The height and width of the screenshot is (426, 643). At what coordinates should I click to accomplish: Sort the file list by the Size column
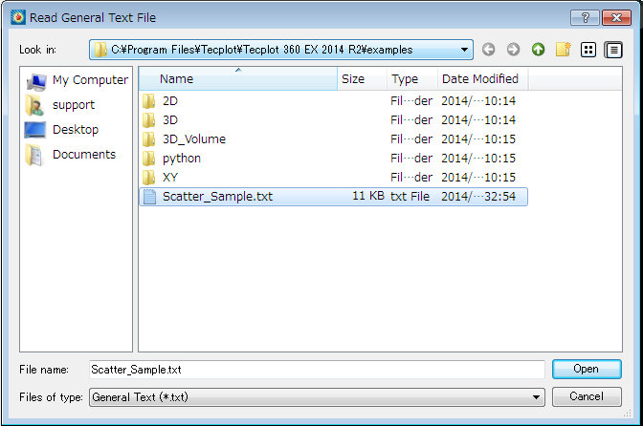(362, 79)
